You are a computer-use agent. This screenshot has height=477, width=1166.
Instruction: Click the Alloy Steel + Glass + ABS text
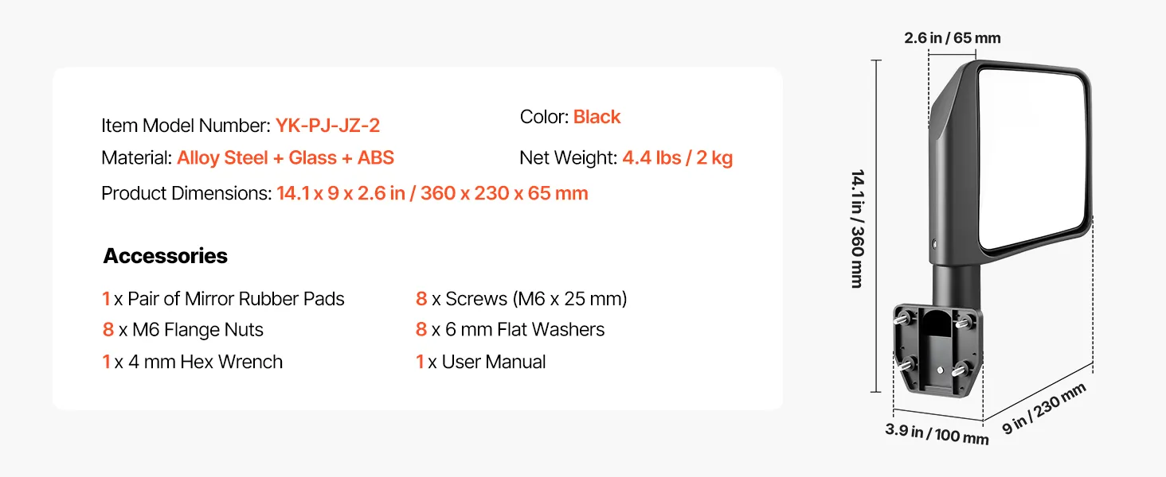285,158
